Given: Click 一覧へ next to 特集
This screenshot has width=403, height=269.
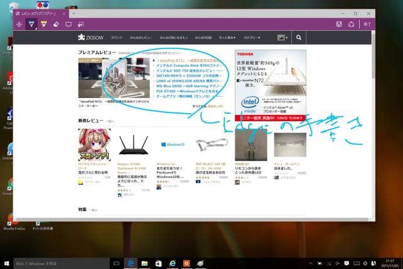Looking at the screenshot, I should coord(94,211).
